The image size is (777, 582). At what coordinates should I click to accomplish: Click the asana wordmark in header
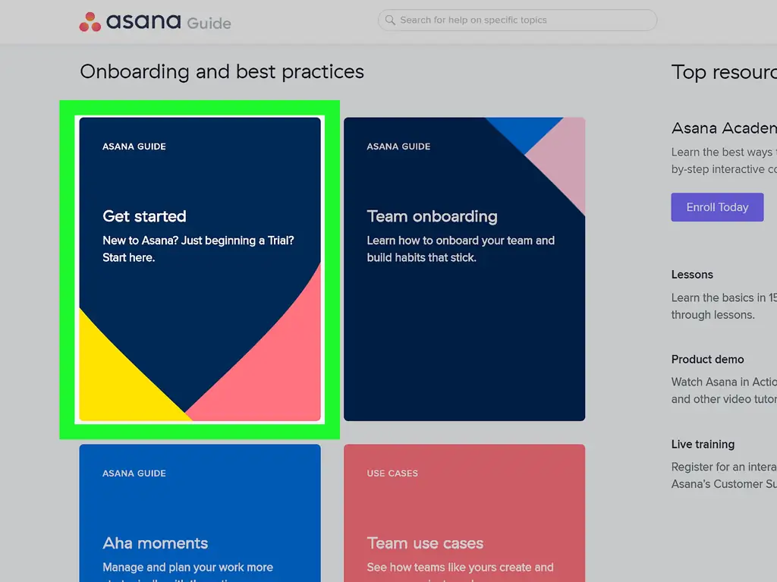click(143, 21)
